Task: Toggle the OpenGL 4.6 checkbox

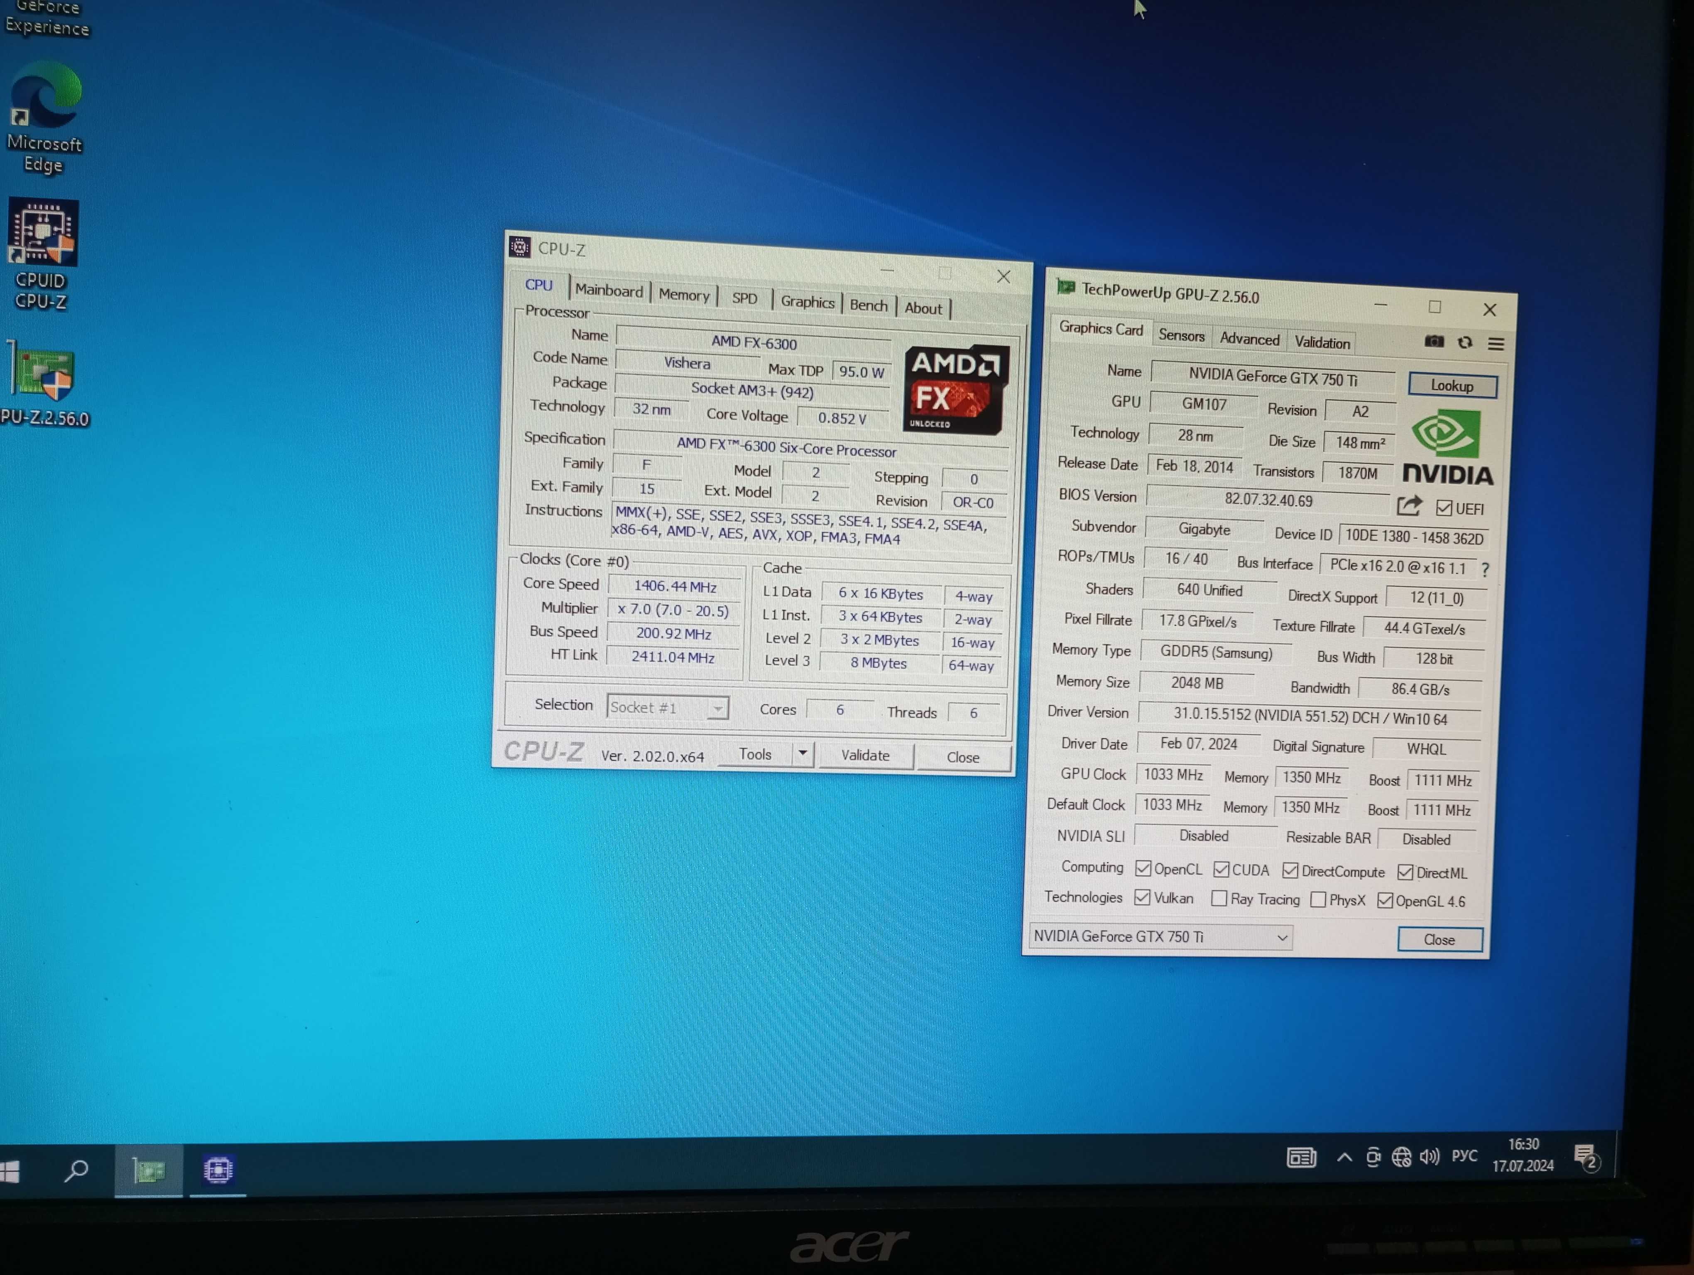Action: tap(1385, 901)
